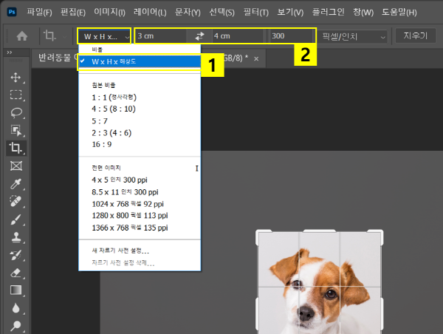
Task: Choose 4 x 5 인치 300 ppi preset
Action: pos(140,180)
